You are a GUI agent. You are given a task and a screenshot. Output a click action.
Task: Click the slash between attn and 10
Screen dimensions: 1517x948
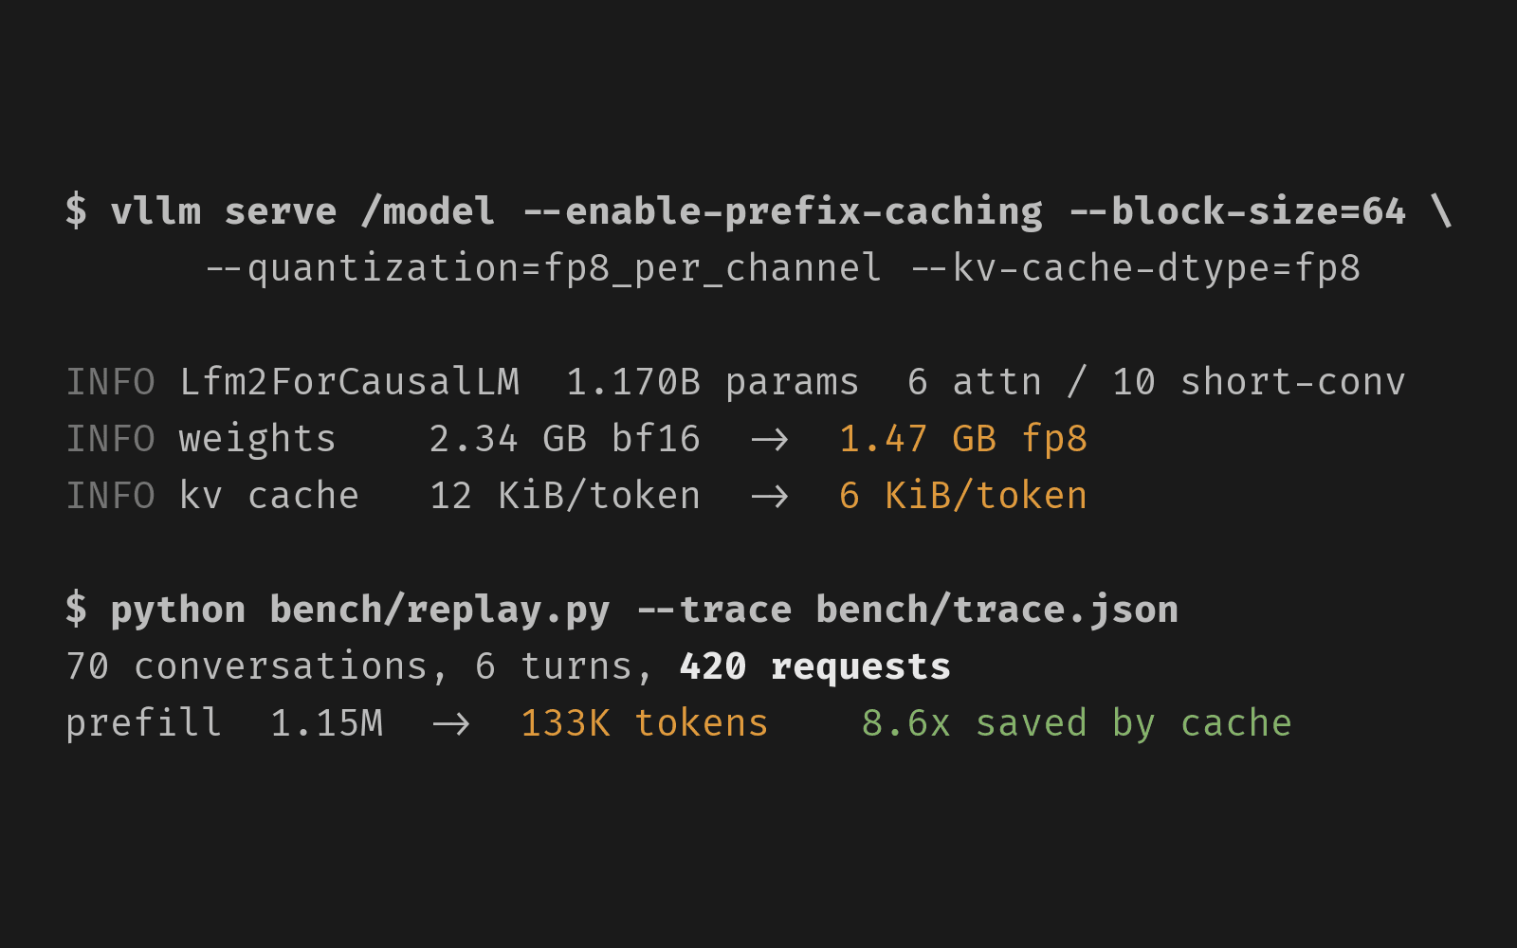tap(1076, 382)
